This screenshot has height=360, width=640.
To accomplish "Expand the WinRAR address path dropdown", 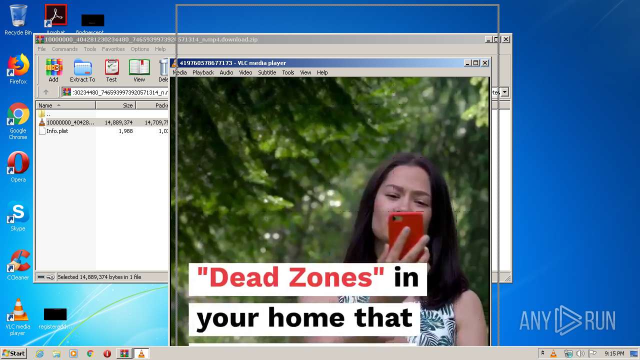I will [505, 92].
